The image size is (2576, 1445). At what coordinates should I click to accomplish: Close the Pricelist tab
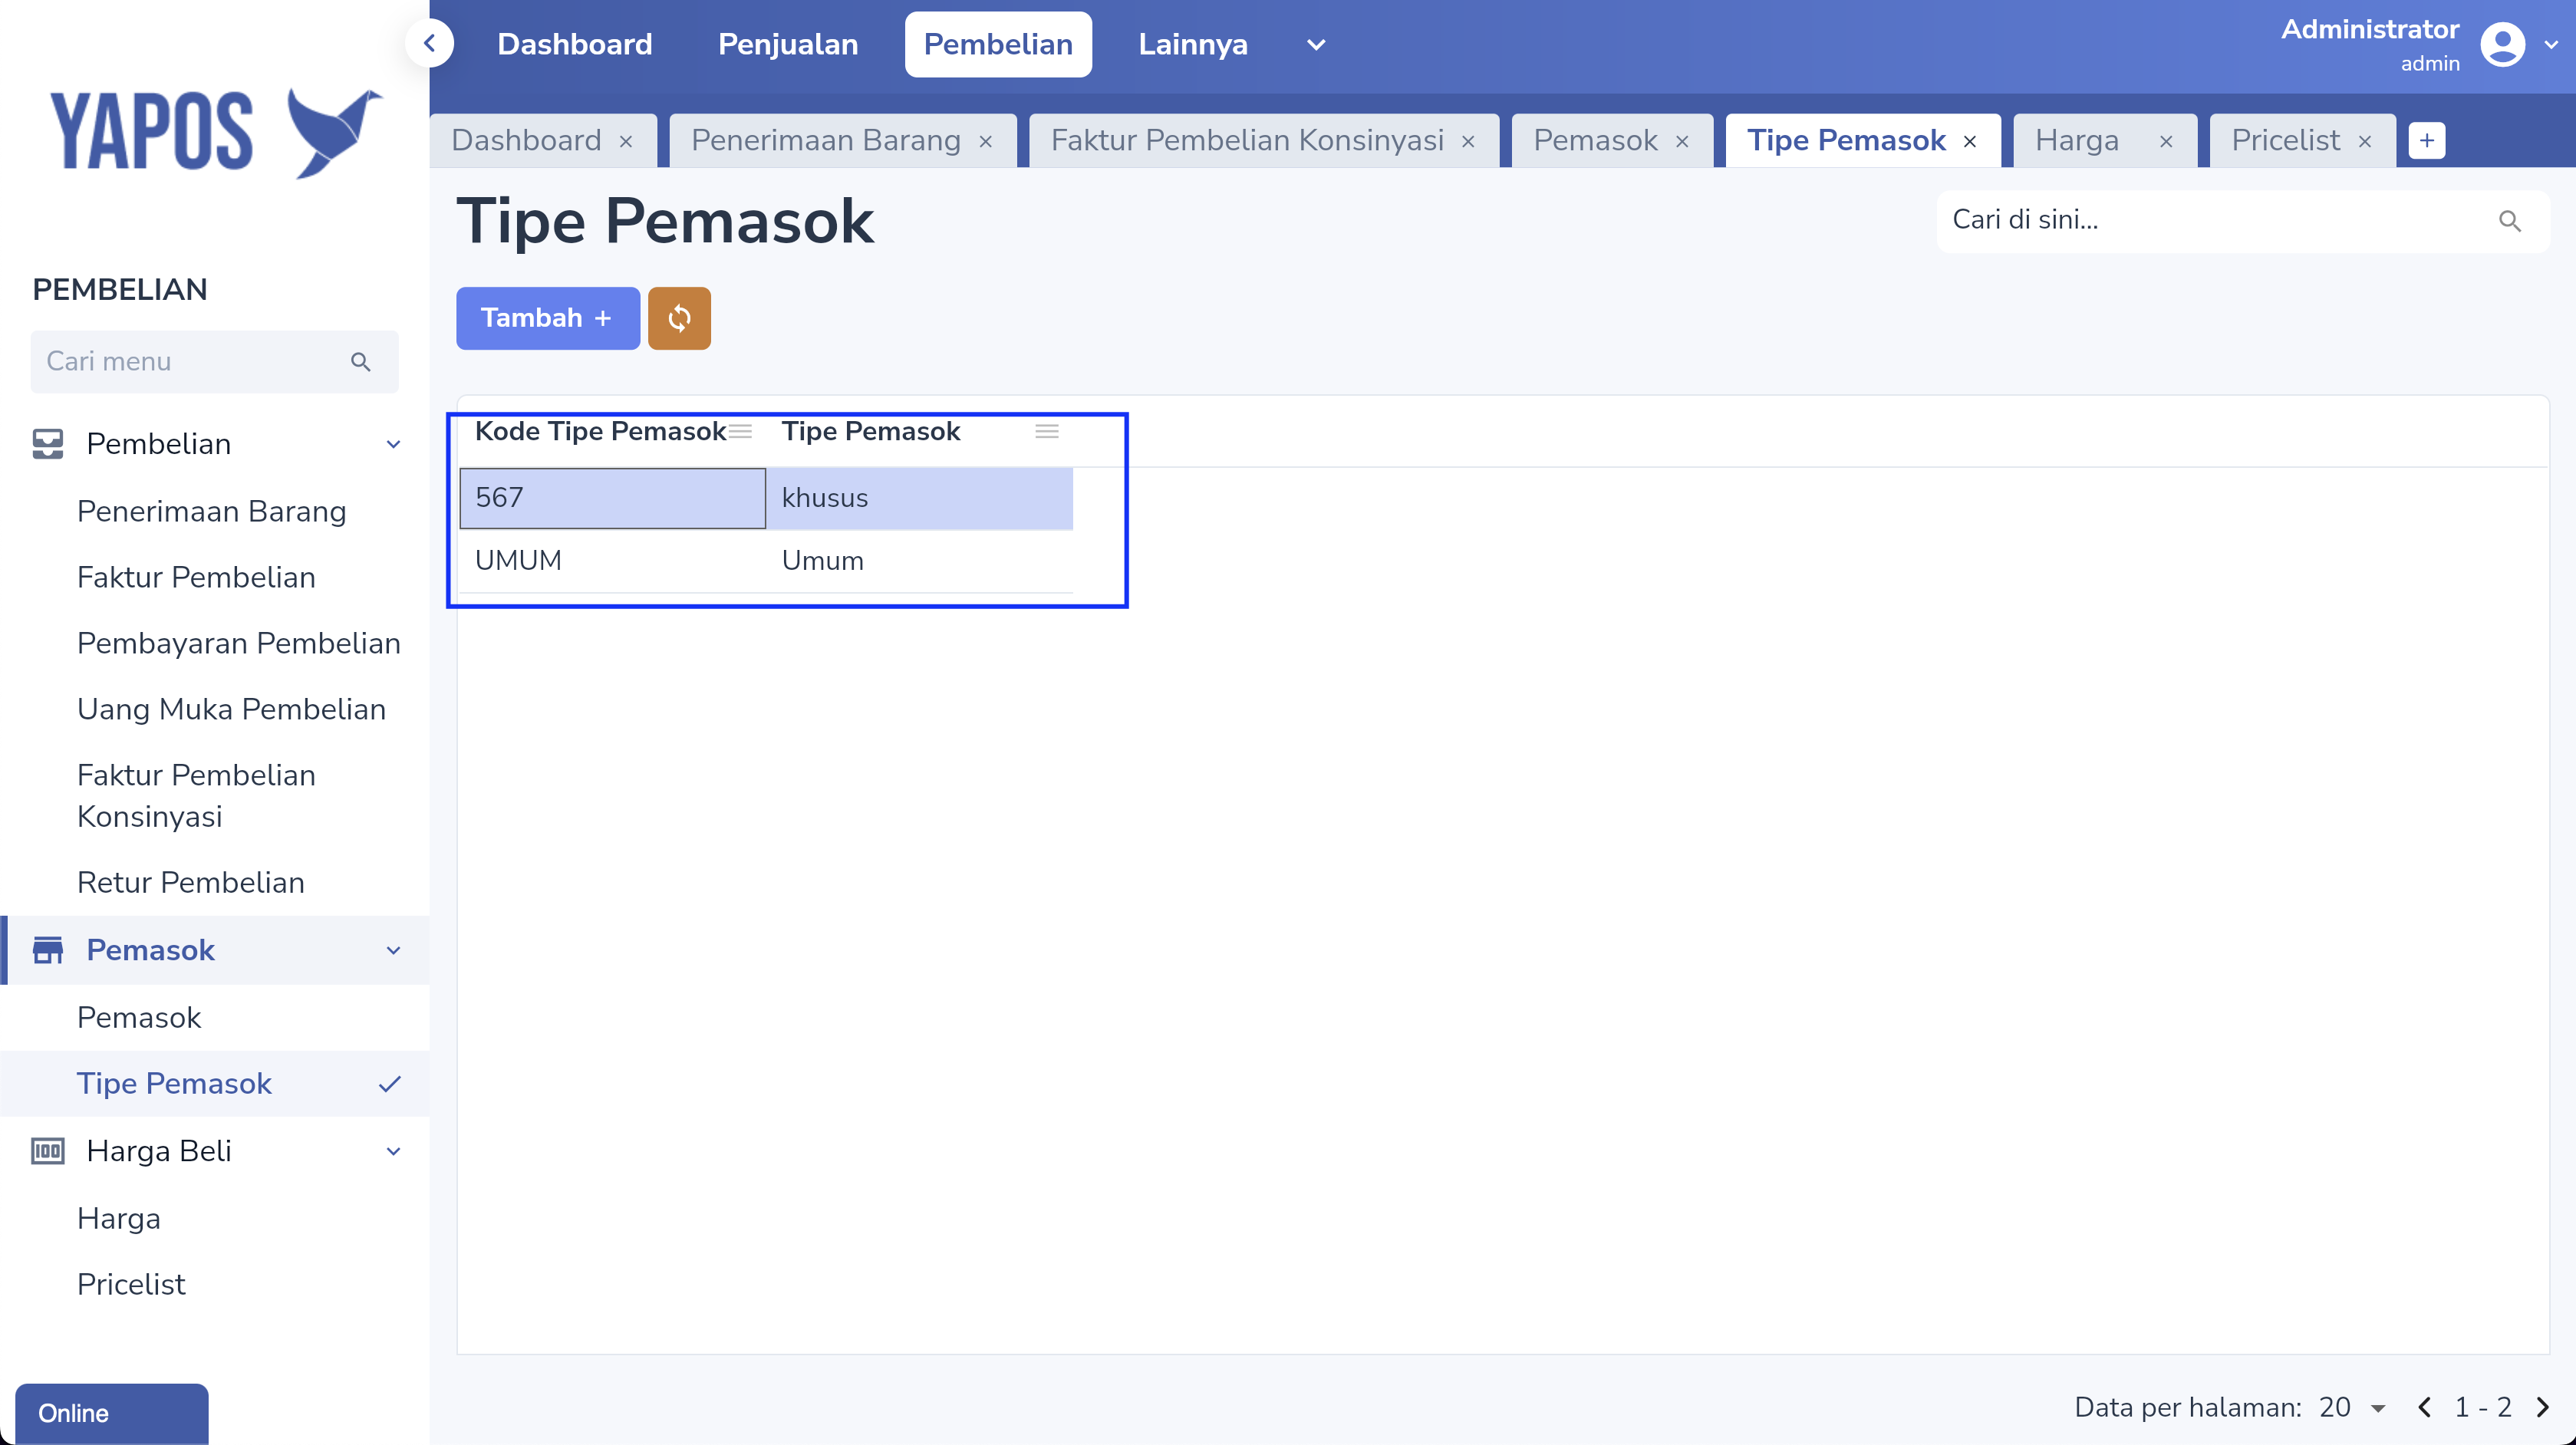coord(2365,142)
